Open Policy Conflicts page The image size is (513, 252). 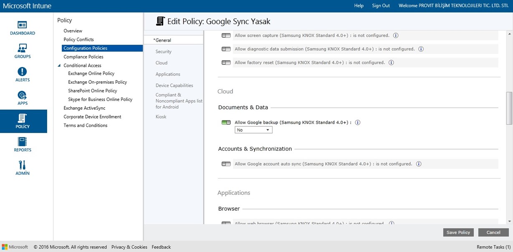78,40
